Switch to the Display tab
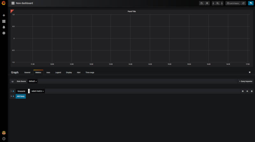This screenshot has height=142, width=255. pyautogui.click(x=69, y=73)
